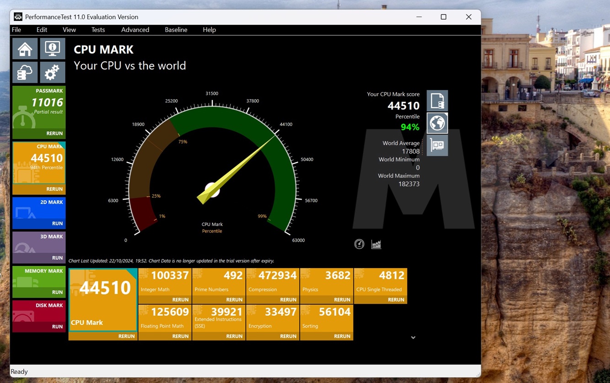Run the Disk Mark test
610x383 pixels.
point(57,326)
